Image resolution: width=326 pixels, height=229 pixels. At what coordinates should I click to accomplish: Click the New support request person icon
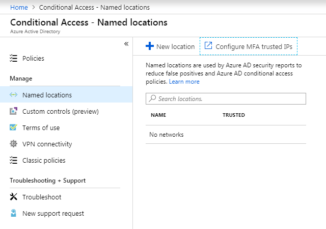coord(14,213)
